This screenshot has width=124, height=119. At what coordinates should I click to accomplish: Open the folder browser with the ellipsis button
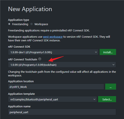pos(111,86)
